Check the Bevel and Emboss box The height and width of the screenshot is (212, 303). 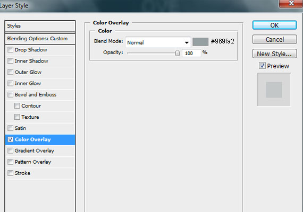click(x=10, y=94)
